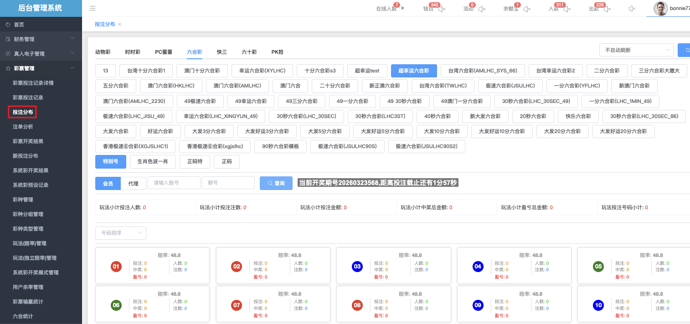This screenshot has width=690, height=324.
Task: Open the 不自动刷新 refresh interval dropdown
Action: point(636,50)
